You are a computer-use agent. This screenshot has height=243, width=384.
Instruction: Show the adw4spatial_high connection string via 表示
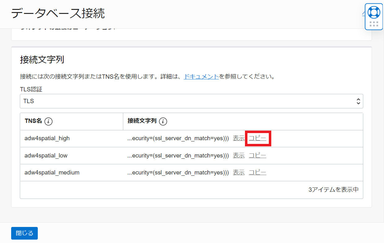(238, 138)
